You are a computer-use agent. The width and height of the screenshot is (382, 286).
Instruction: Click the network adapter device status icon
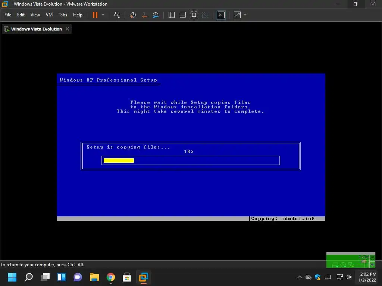(x=351, y=265)
